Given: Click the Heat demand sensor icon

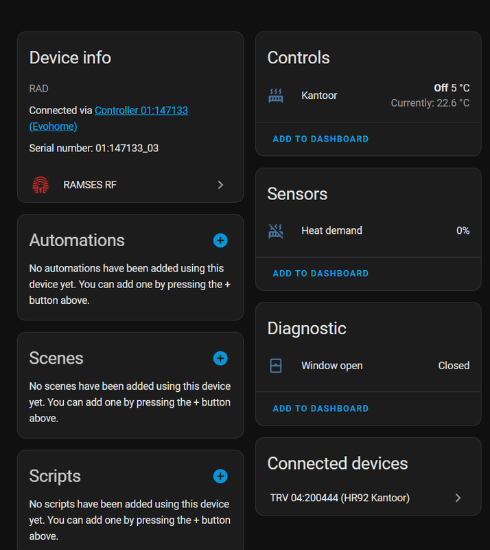Looking at the screenshot, I should point(276,231).
